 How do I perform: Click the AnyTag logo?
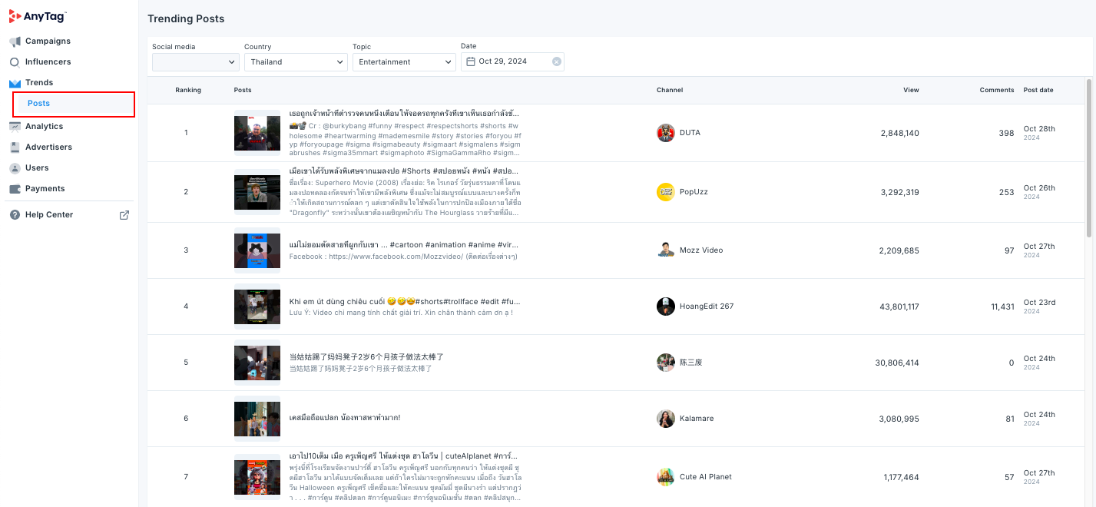point(38,15)
